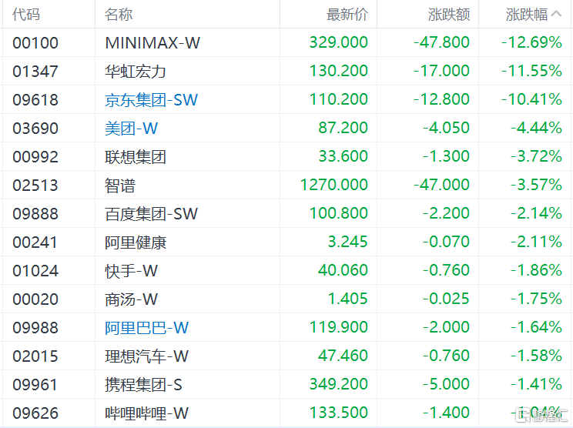This screenshot has height=428, width=573.
Task: Click 哔哩哔哩-W stock name
Action: [x=146, y=413]
